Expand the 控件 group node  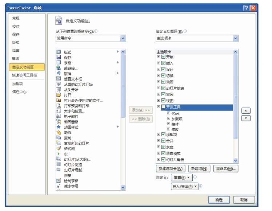click(169, 124)
